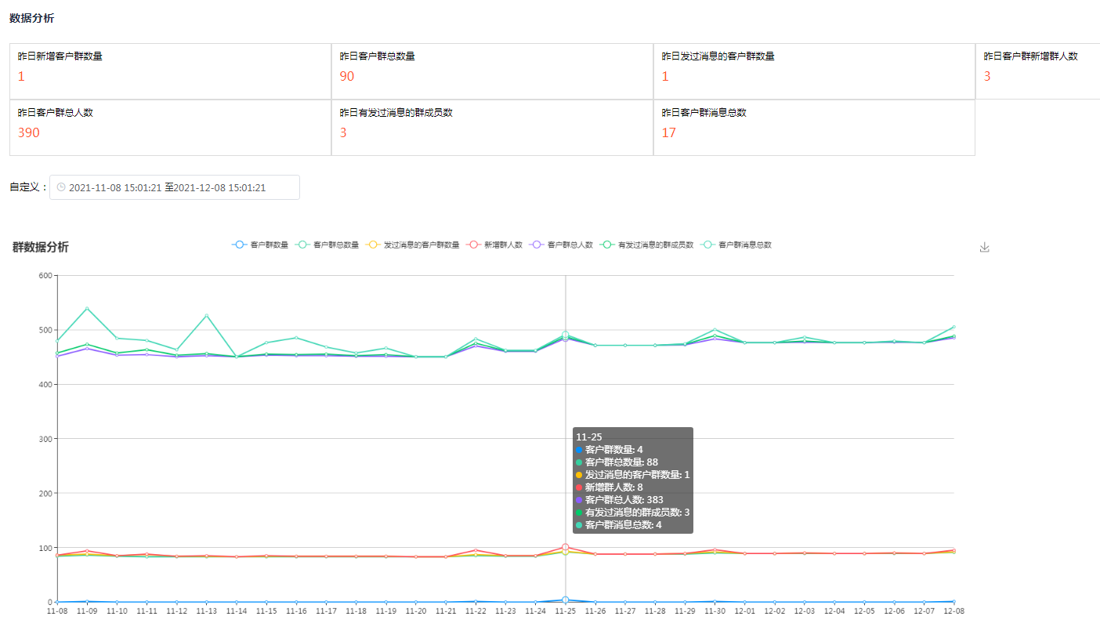Toggle the 发过消息的客户群数量 legend series
The image size is (1100, 627).
[x=412, y=245]
